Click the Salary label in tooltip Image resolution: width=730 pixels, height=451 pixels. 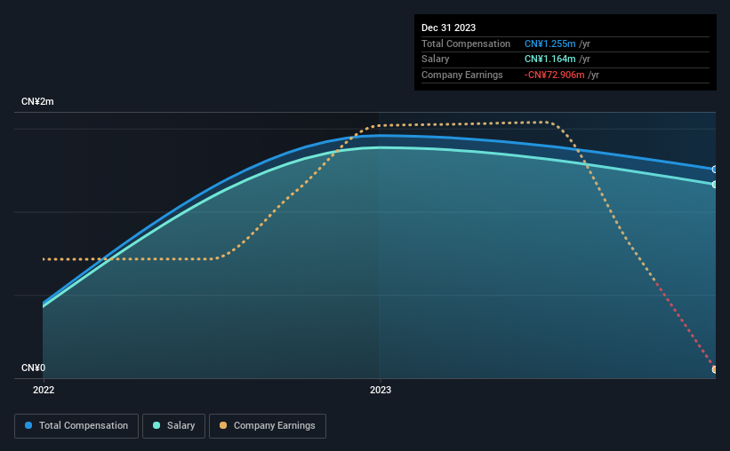point(436,59)
